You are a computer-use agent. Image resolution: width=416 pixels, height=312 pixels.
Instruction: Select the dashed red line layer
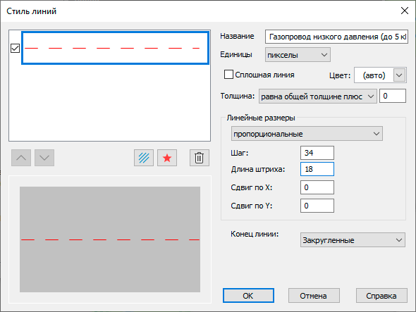click(115, 48)
